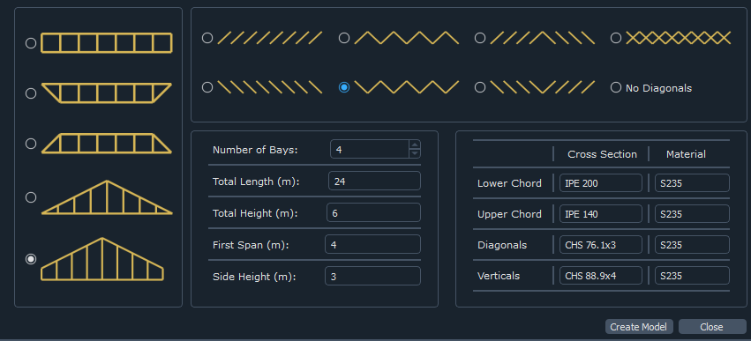Focus the Number of Bays input field
The width and height of the screenshot is (751, 341).
pyautogui.click(x=370, y=149)
